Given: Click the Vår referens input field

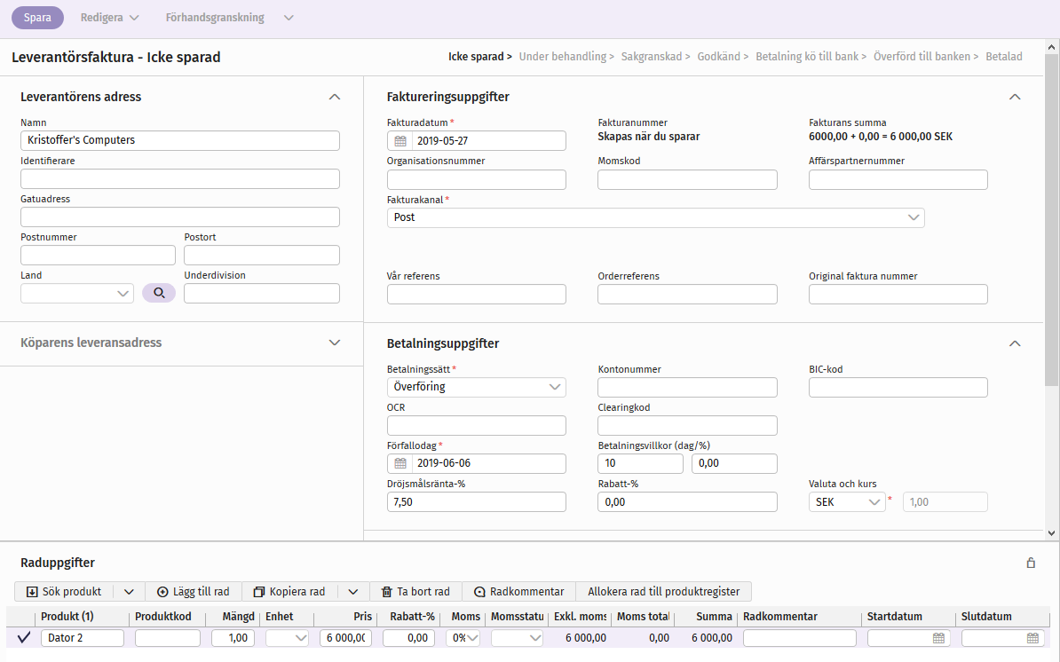Looking at the screenshot, I should tap(477, 294).
